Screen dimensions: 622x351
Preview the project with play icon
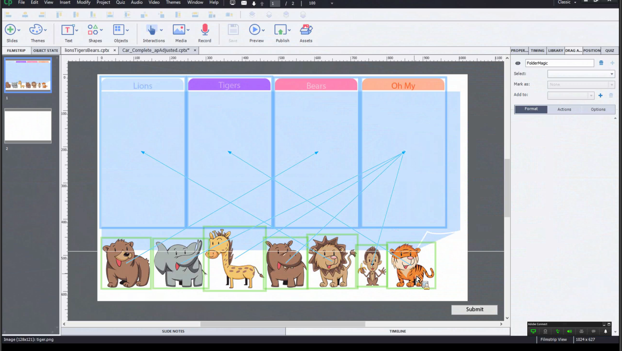[254, 30]
